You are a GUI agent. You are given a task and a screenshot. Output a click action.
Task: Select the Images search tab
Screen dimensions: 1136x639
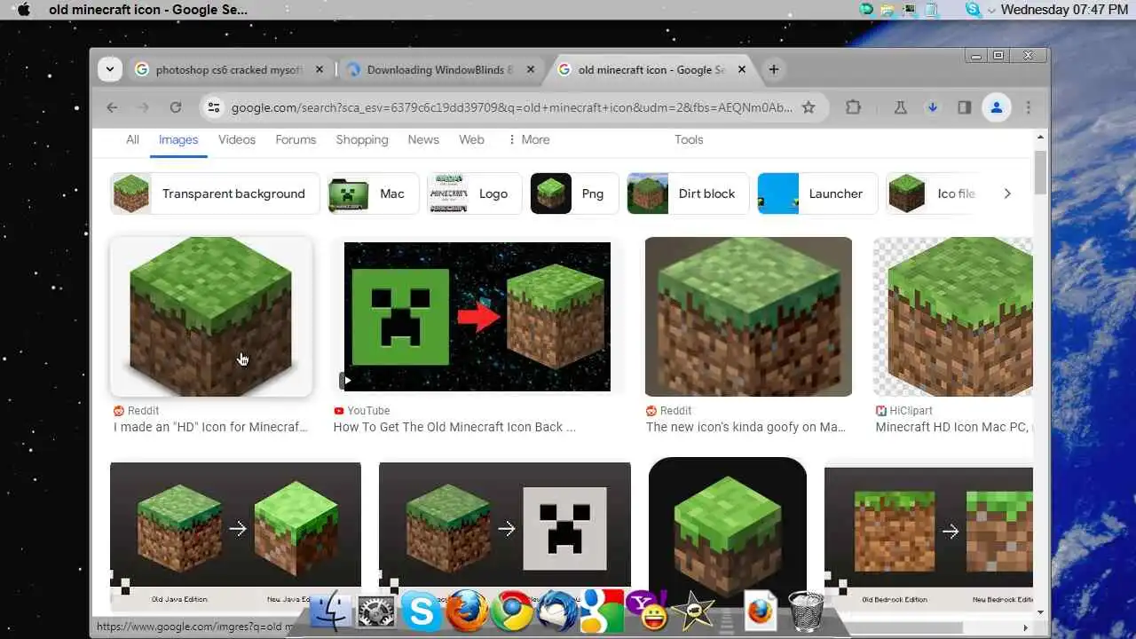[x=178, y=139]
